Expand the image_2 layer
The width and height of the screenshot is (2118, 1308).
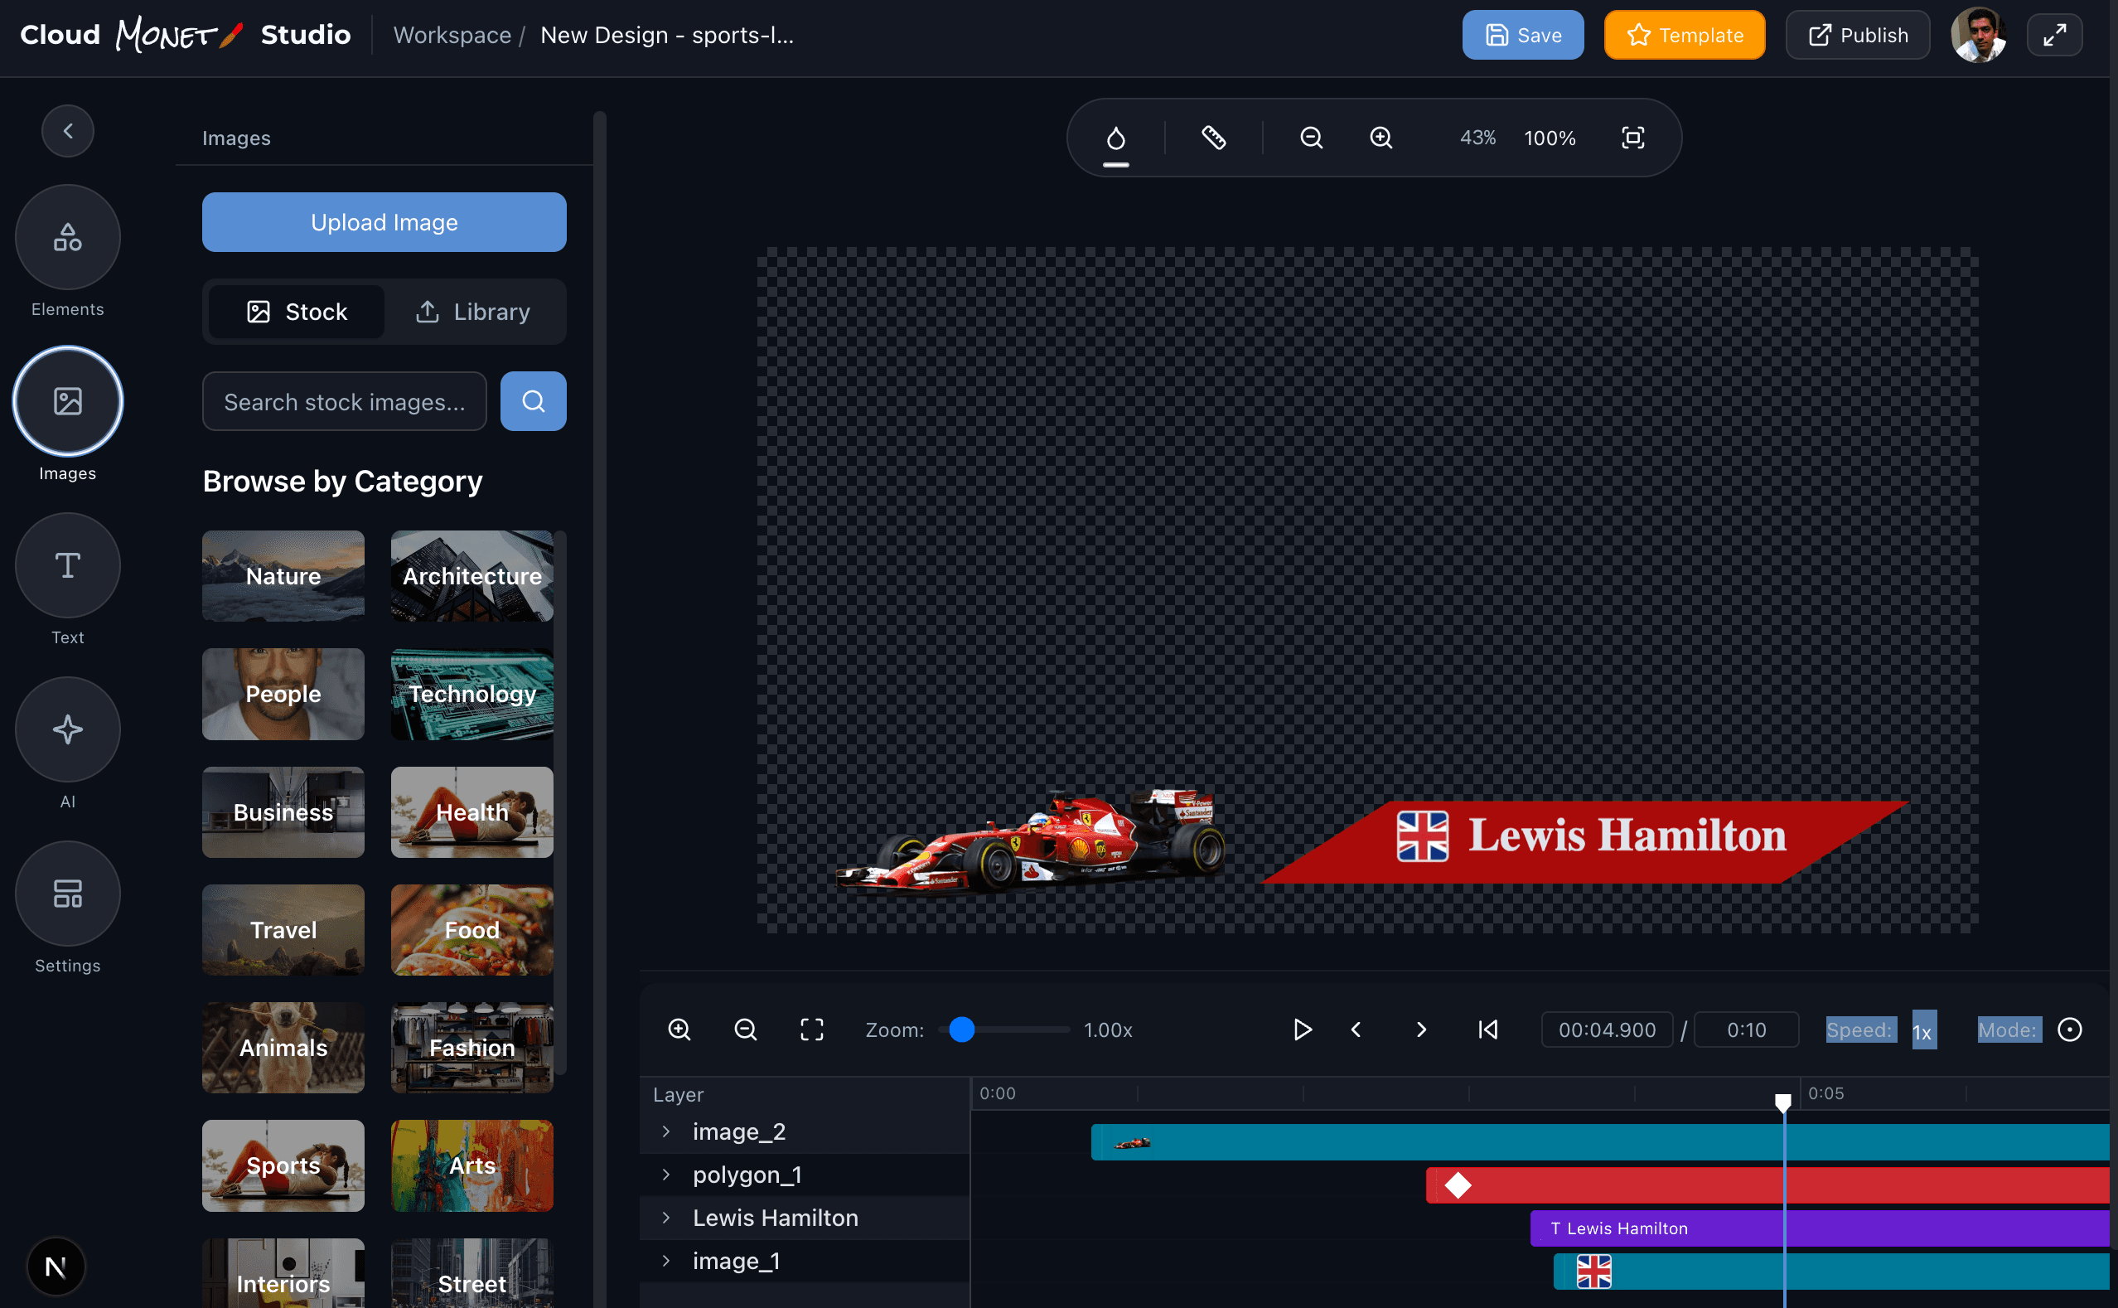(x=666, y=1131)
